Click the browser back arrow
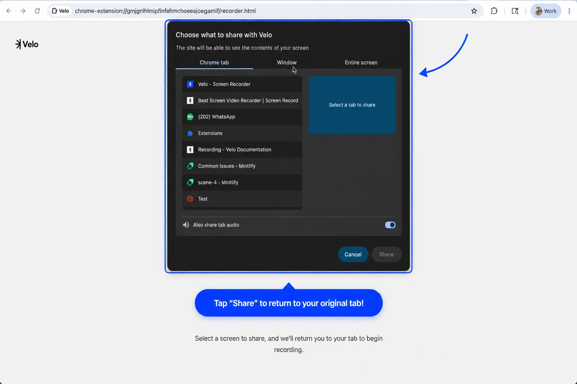The height and width of the screenshot is (384, 577). point(9,11)
